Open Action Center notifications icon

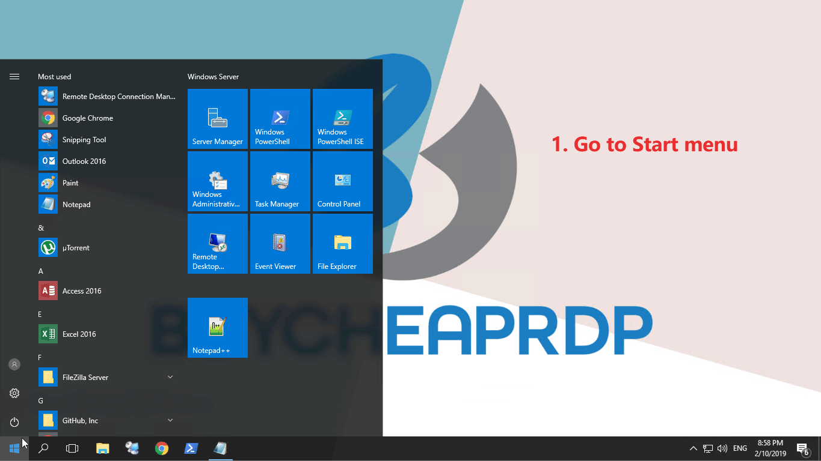tap(802, 448)
